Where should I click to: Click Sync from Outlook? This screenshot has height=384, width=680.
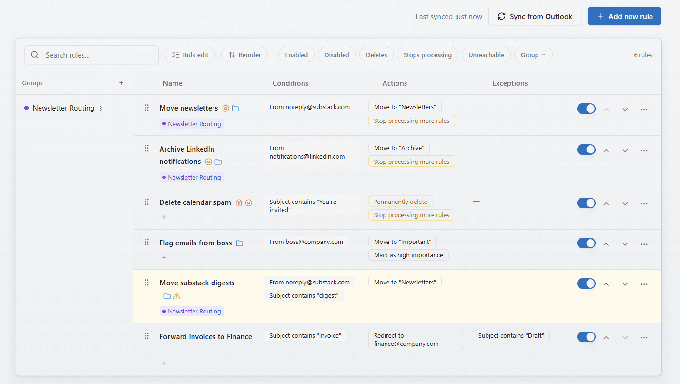coord(535,16)
